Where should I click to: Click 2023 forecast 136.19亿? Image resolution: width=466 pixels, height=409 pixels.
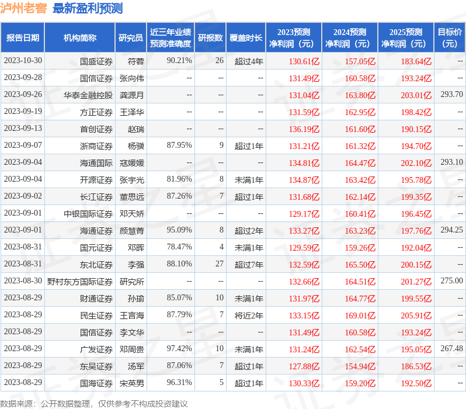point(304,129)
